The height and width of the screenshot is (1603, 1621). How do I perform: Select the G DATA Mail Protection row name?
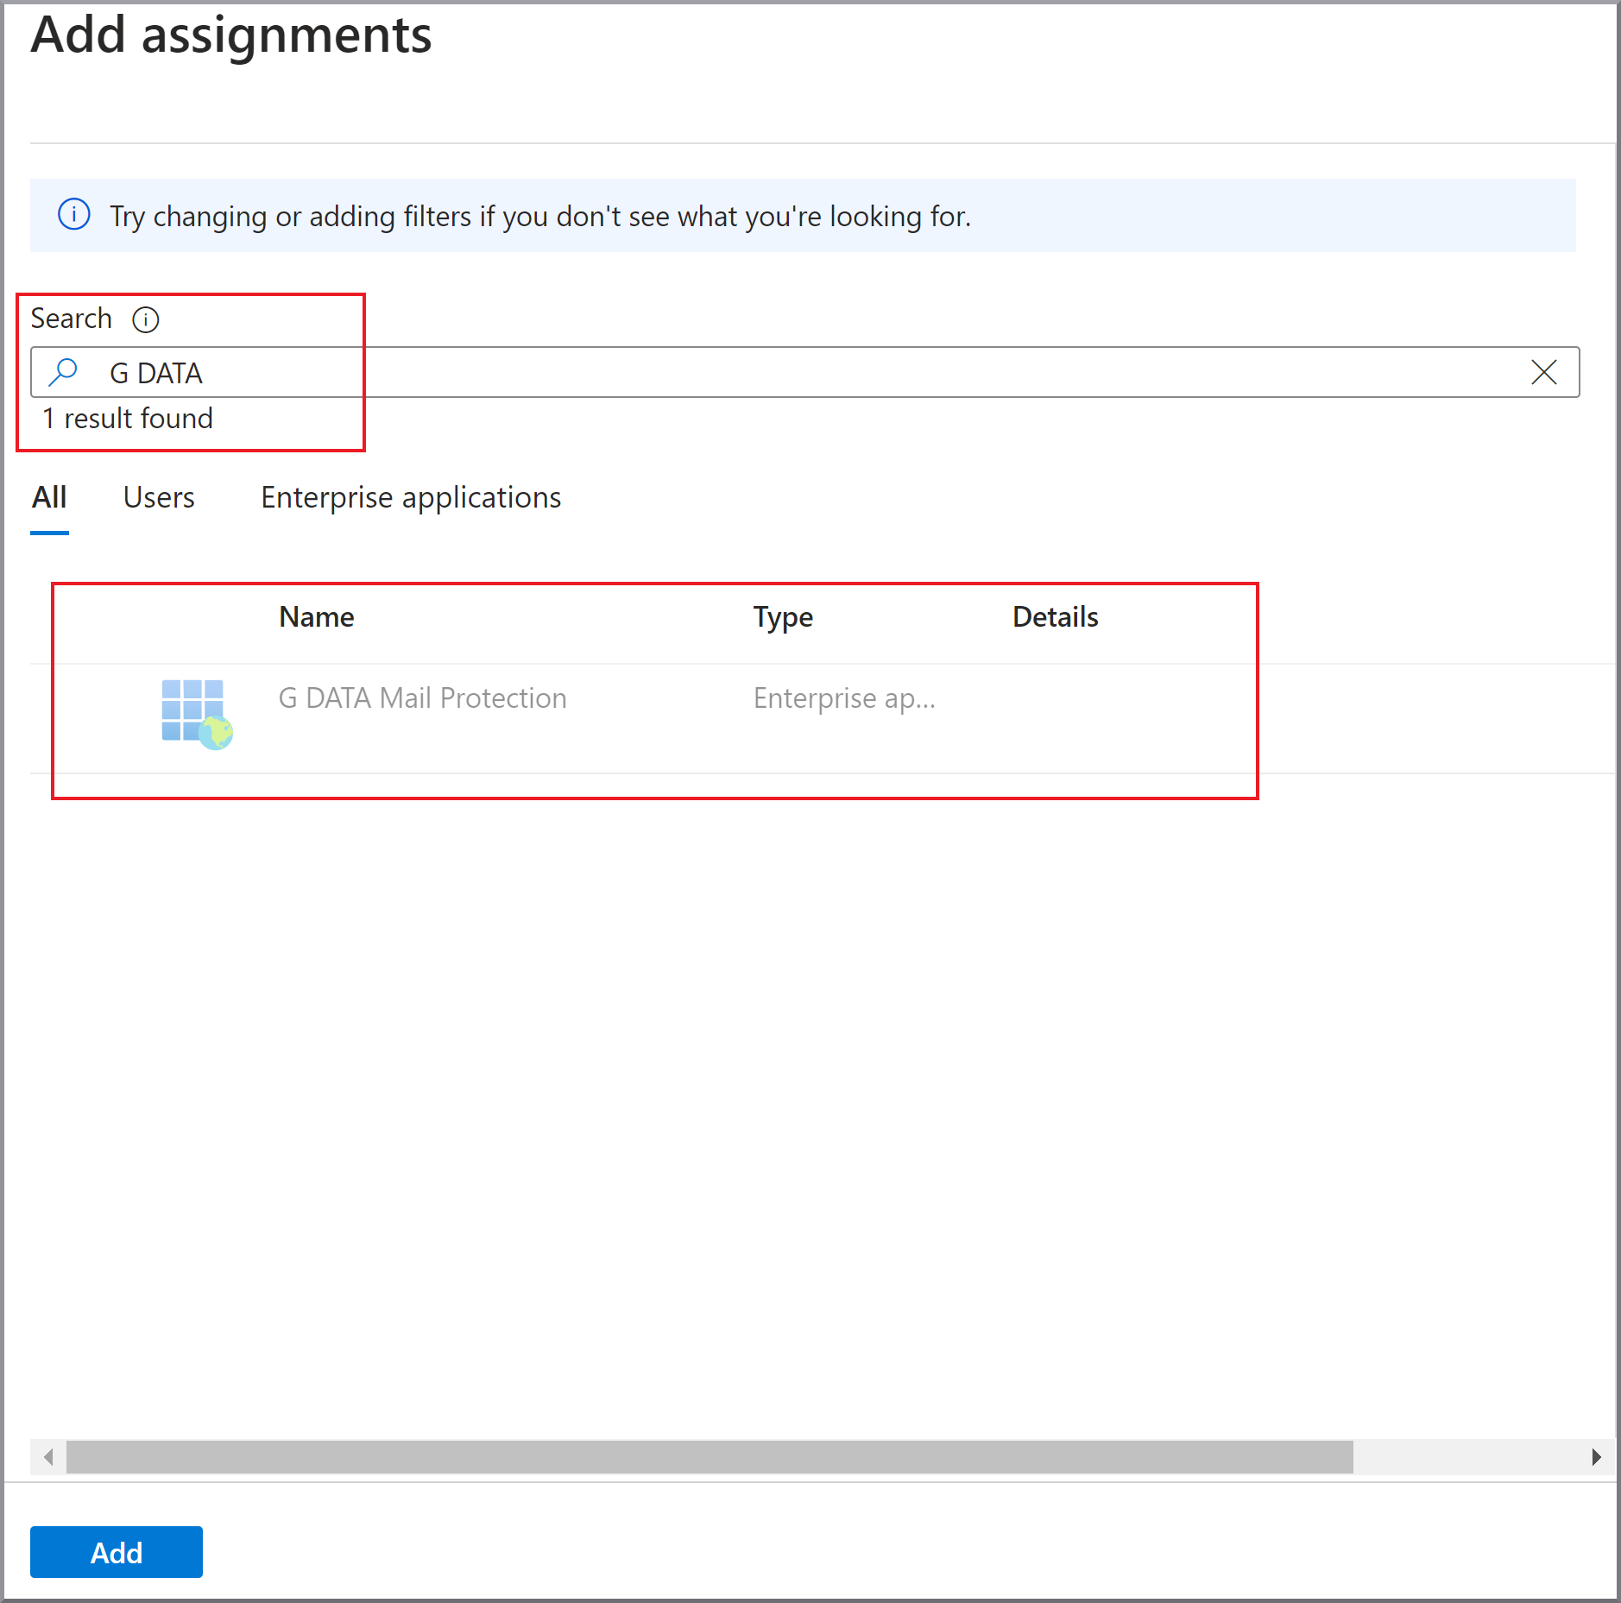coord(422,697)
